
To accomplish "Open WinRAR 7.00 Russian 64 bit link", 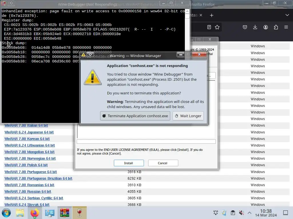I will pos(28,191).
